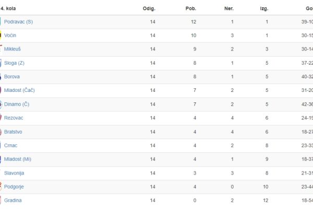Select the Rezovac team name
The width and height of the screenshot is (313, 209).
pos(14,118)
